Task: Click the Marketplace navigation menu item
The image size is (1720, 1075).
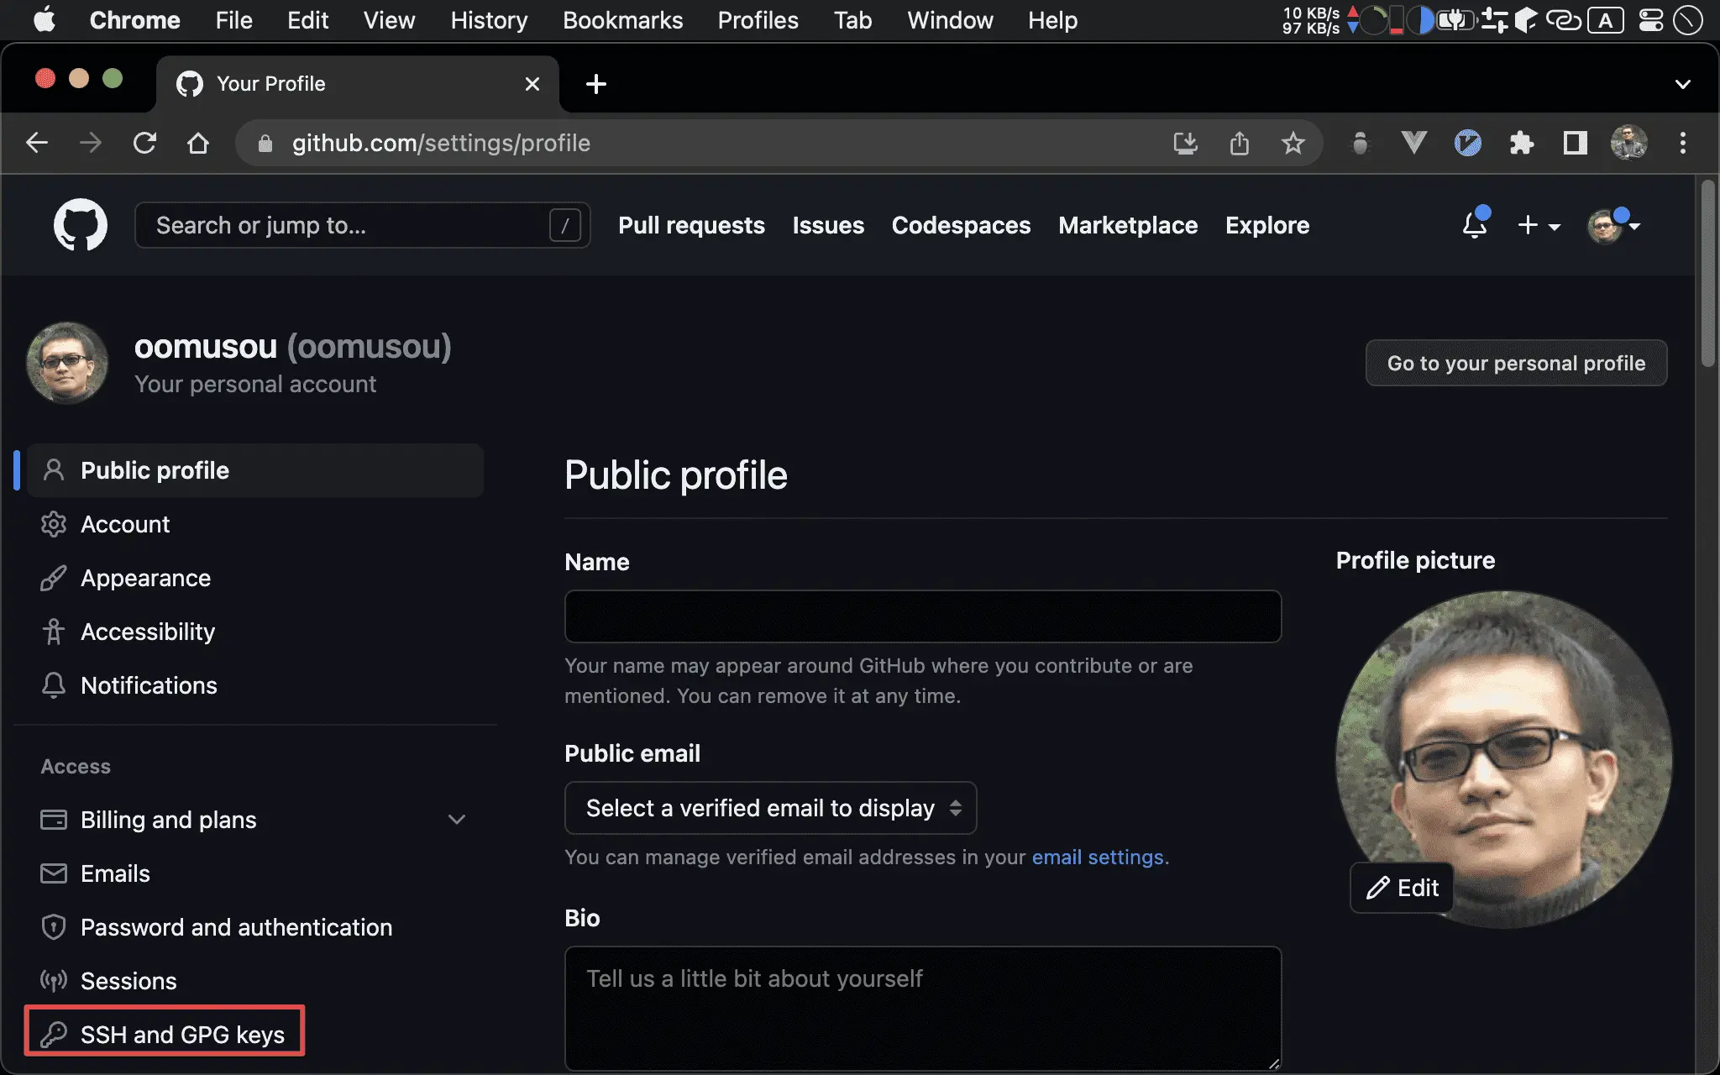Action: (x=1128, y=225)
